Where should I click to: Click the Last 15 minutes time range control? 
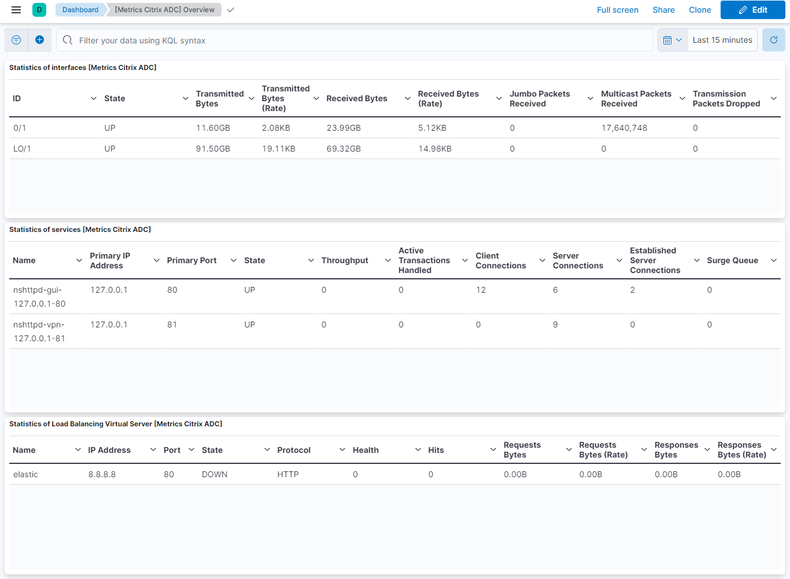722,39
